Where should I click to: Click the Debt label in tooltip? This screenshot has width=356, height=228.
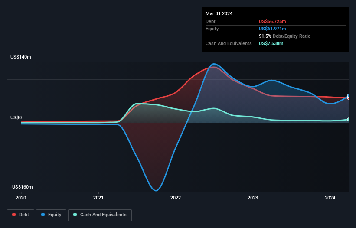pos(210,21)
